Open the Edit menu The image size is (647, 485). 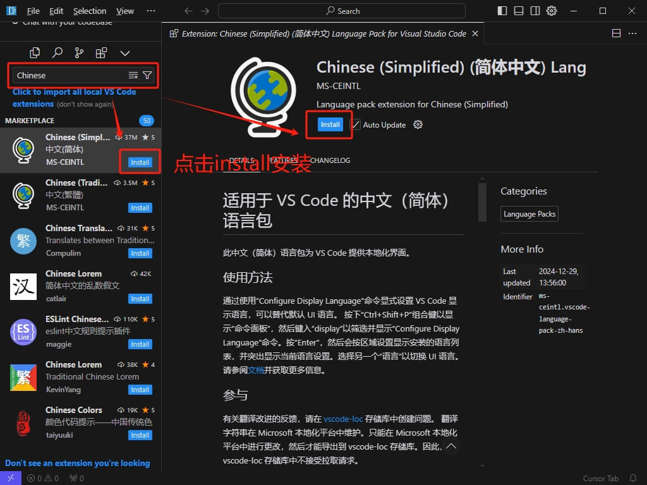pyautogui.click(x=56, y=11)
